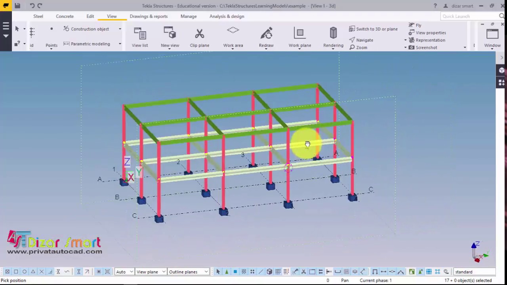Open side pane components icon
The image size is (507, 285).
[x=502, y=82]
